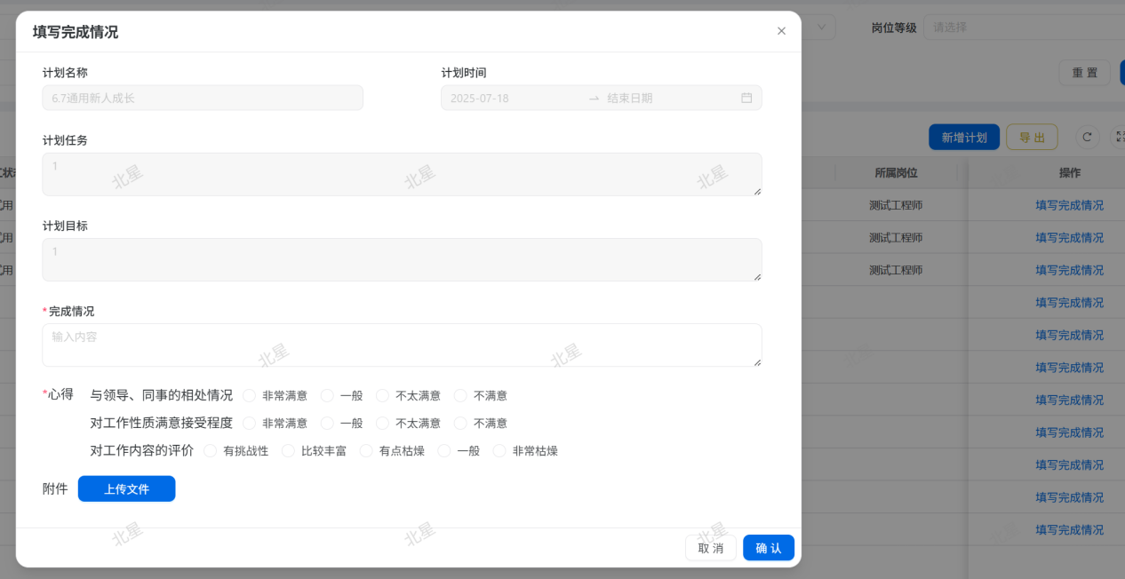The height and width of the screenshot is (579, 1125).
Task: Click the fullscreen icon at the right edge
Action: point(1119,138)
